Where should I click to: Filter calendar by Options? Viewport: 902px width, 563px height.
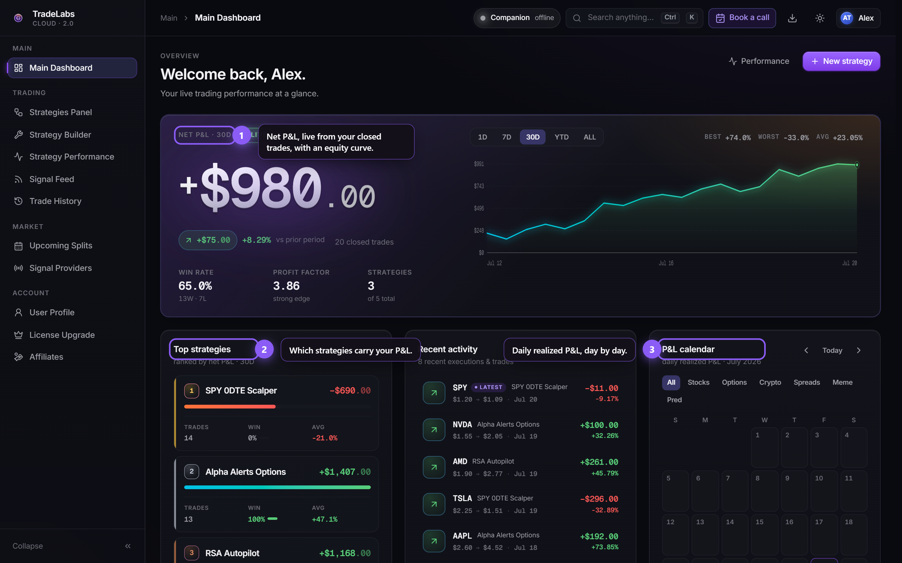point(734,383)
